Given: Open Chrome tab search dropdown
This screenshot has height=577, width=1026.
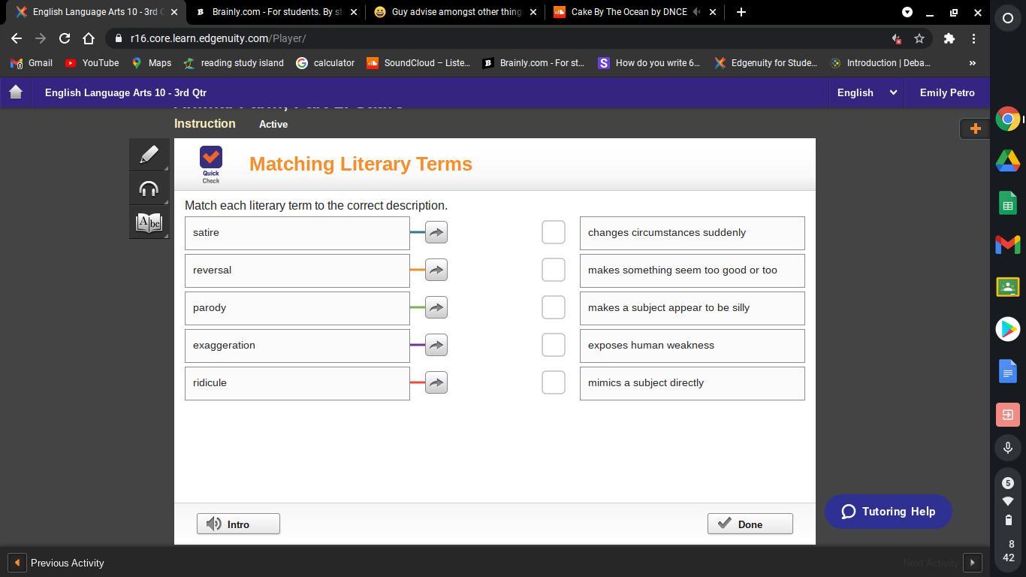Looking at the screenshot, I should [907, 12].
